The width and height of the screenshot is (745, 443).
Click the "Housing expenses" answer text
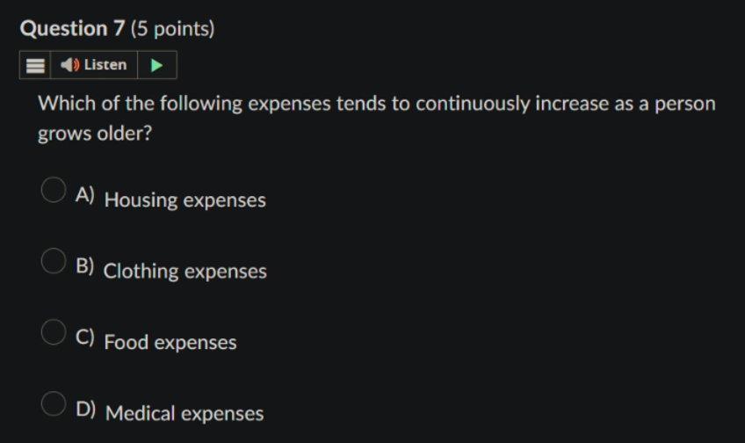[184, 200]
